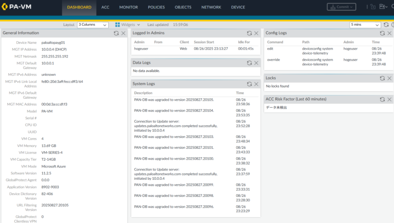Refresh the System Logs widget

[x=249, y=84]
